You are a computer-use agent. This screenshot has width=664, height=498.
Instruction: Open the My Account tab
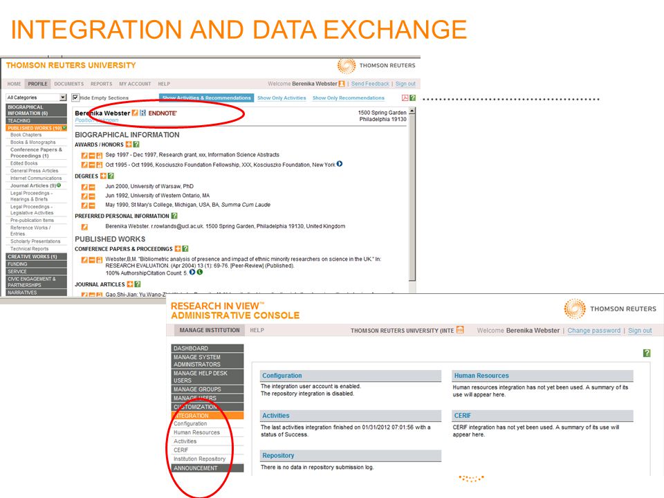click(x=135, y=84)
